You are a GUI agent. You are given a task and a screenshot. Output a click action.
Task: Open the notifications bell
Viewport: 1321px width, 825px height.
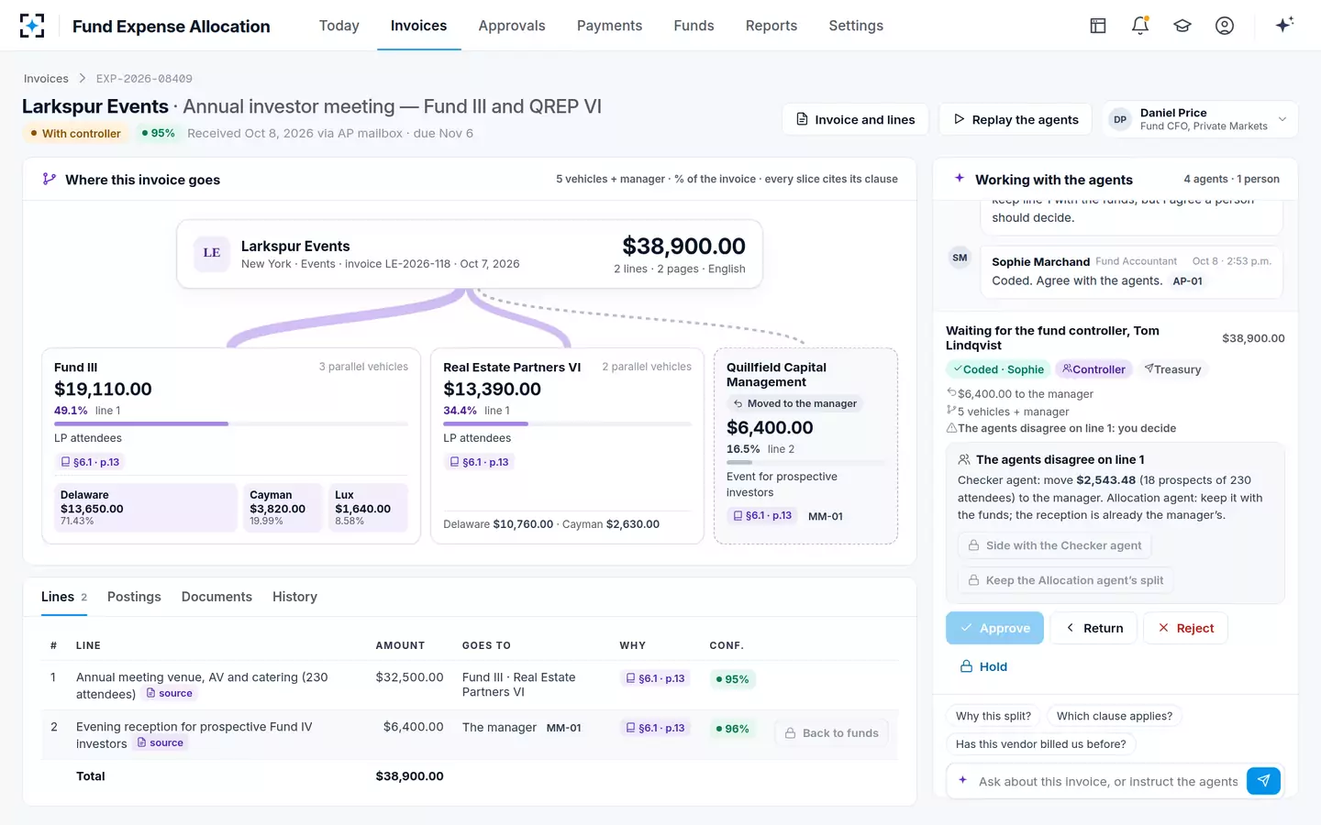[1140, 26]
